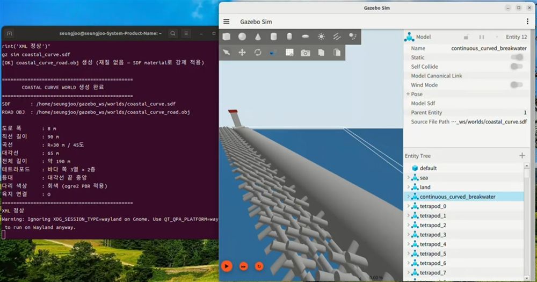
Task: Click the continuous_curved_breakwater Name value
Action: click(x=489, y=48)
